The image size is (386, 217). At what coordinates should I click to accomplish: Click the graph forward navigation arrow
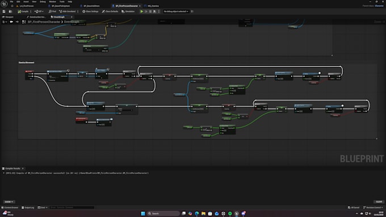17,22
